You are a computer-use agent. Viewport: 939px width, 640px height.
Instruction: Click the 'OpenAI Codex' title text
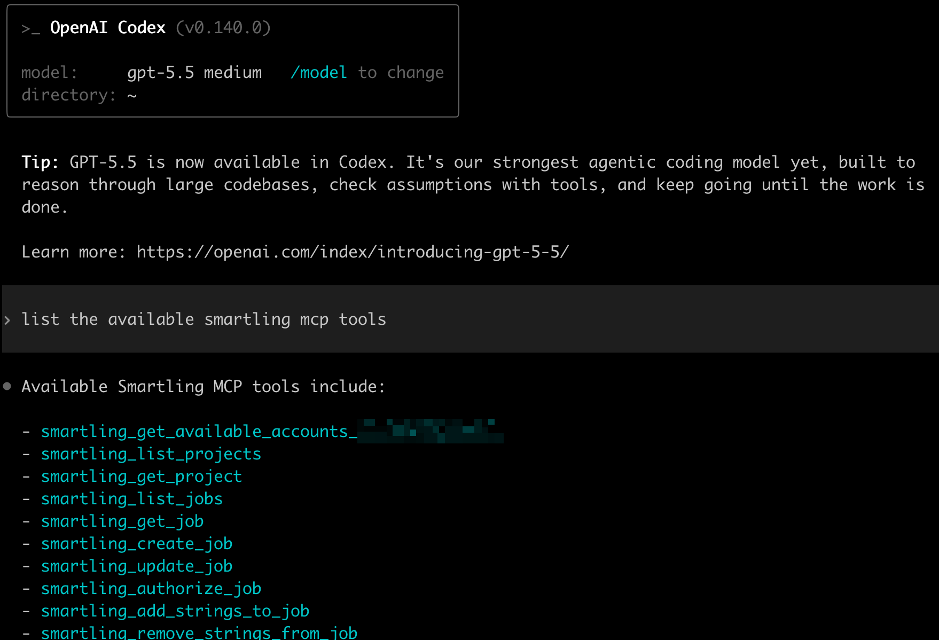click(108, 28)
